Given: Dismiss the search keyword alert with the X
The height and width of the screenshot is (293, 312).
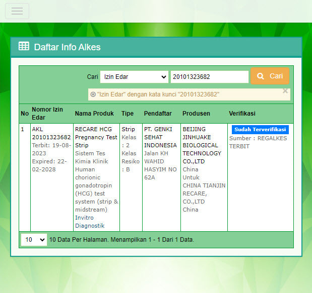Looking at the screenshot, I should (285, 91).
